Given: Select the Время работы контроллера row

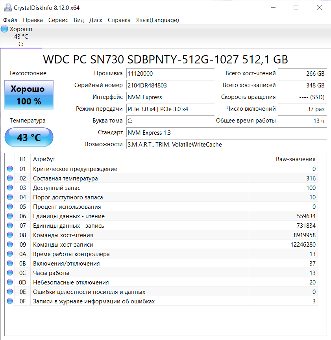Looking at the screenshot, I should [x=161, y=254].
